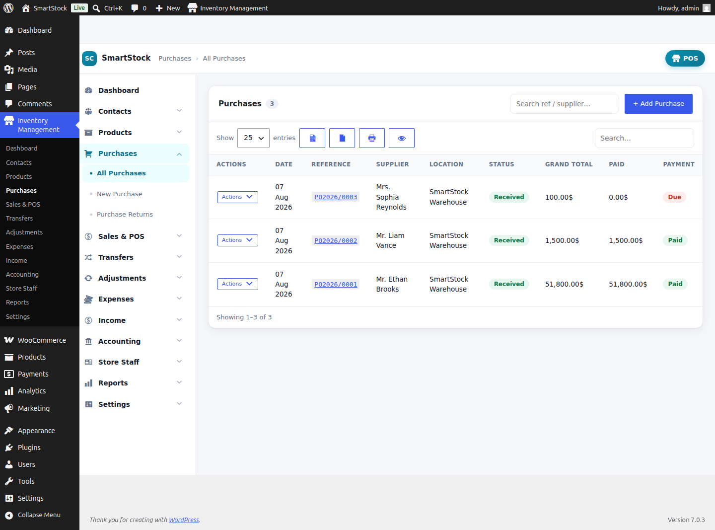This screenshot has width=715, height=530.
Task: Toggle column visibility eye icon
Action: tap(402, 138)
